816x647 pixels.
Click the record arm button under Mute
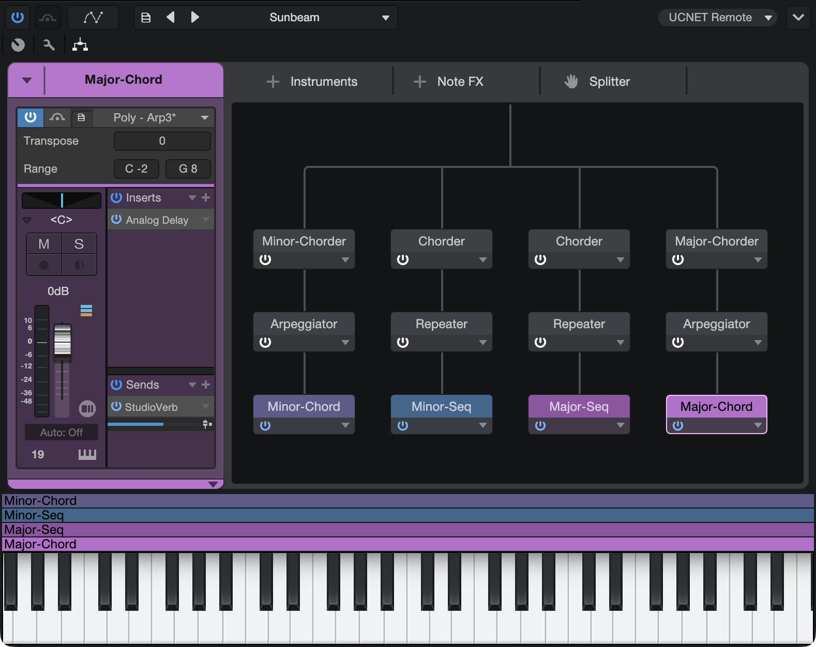tap(44, 265)
